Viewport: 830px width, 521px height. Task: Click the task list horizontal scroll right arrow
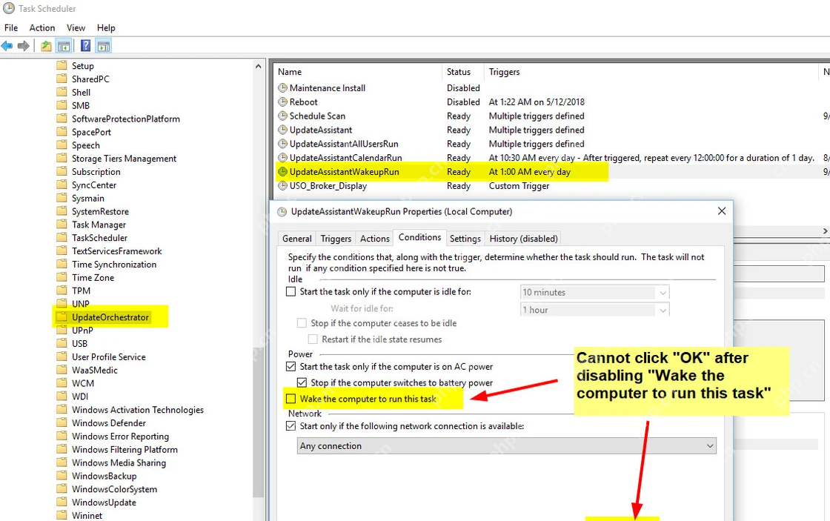[x=826, y=230]
